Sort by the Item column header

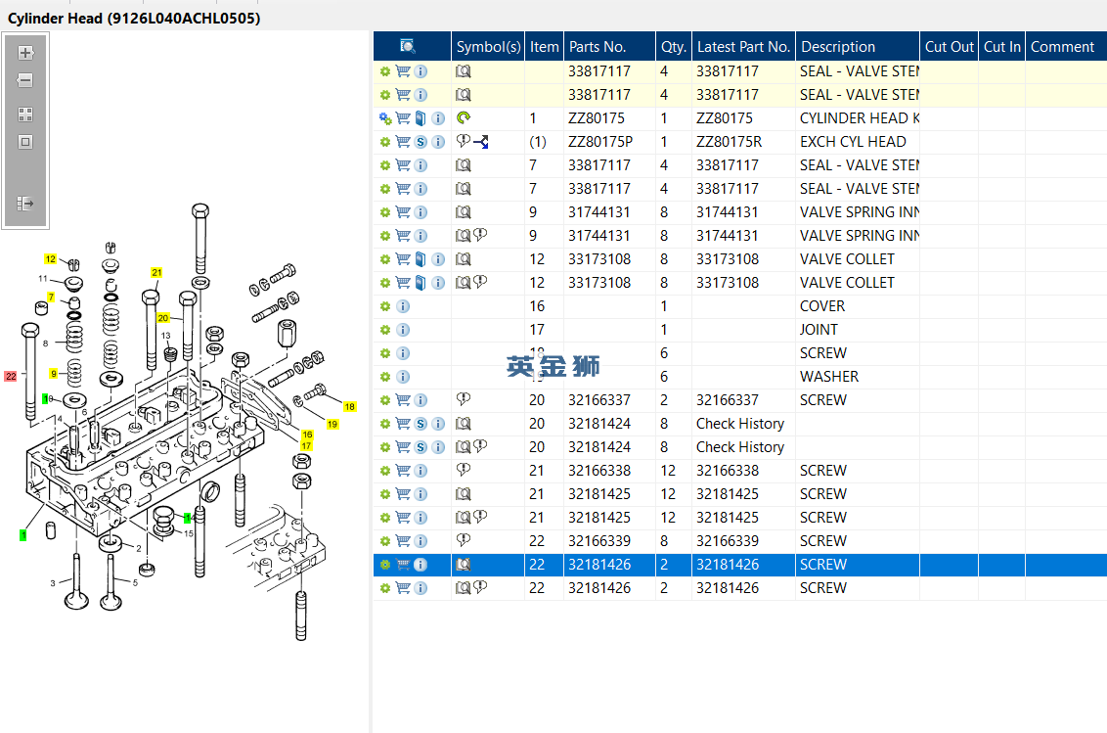545,47
